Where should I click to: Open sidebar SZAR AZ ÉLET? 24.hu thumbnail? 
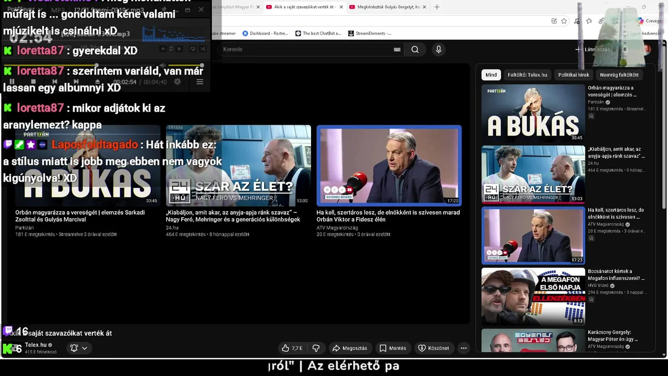click(x=533, y=174)
